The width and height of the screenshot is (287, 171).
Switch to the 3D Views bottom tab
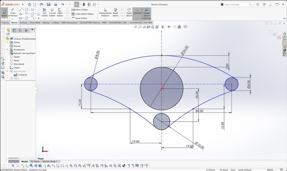pos(35,162)
